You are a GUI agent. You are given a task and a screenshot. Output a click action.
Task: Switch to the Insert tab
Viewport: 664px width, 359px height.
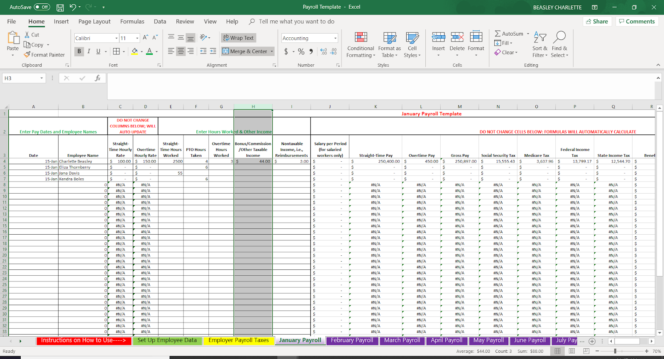pos(61,22)
